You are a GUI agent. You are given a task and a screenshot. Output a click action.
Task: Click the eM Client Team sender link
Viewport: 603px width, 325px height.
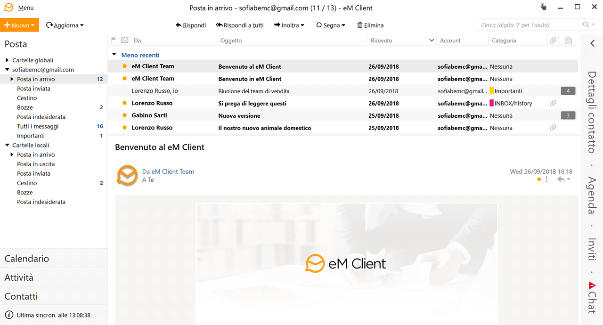[x=172, y=171]
